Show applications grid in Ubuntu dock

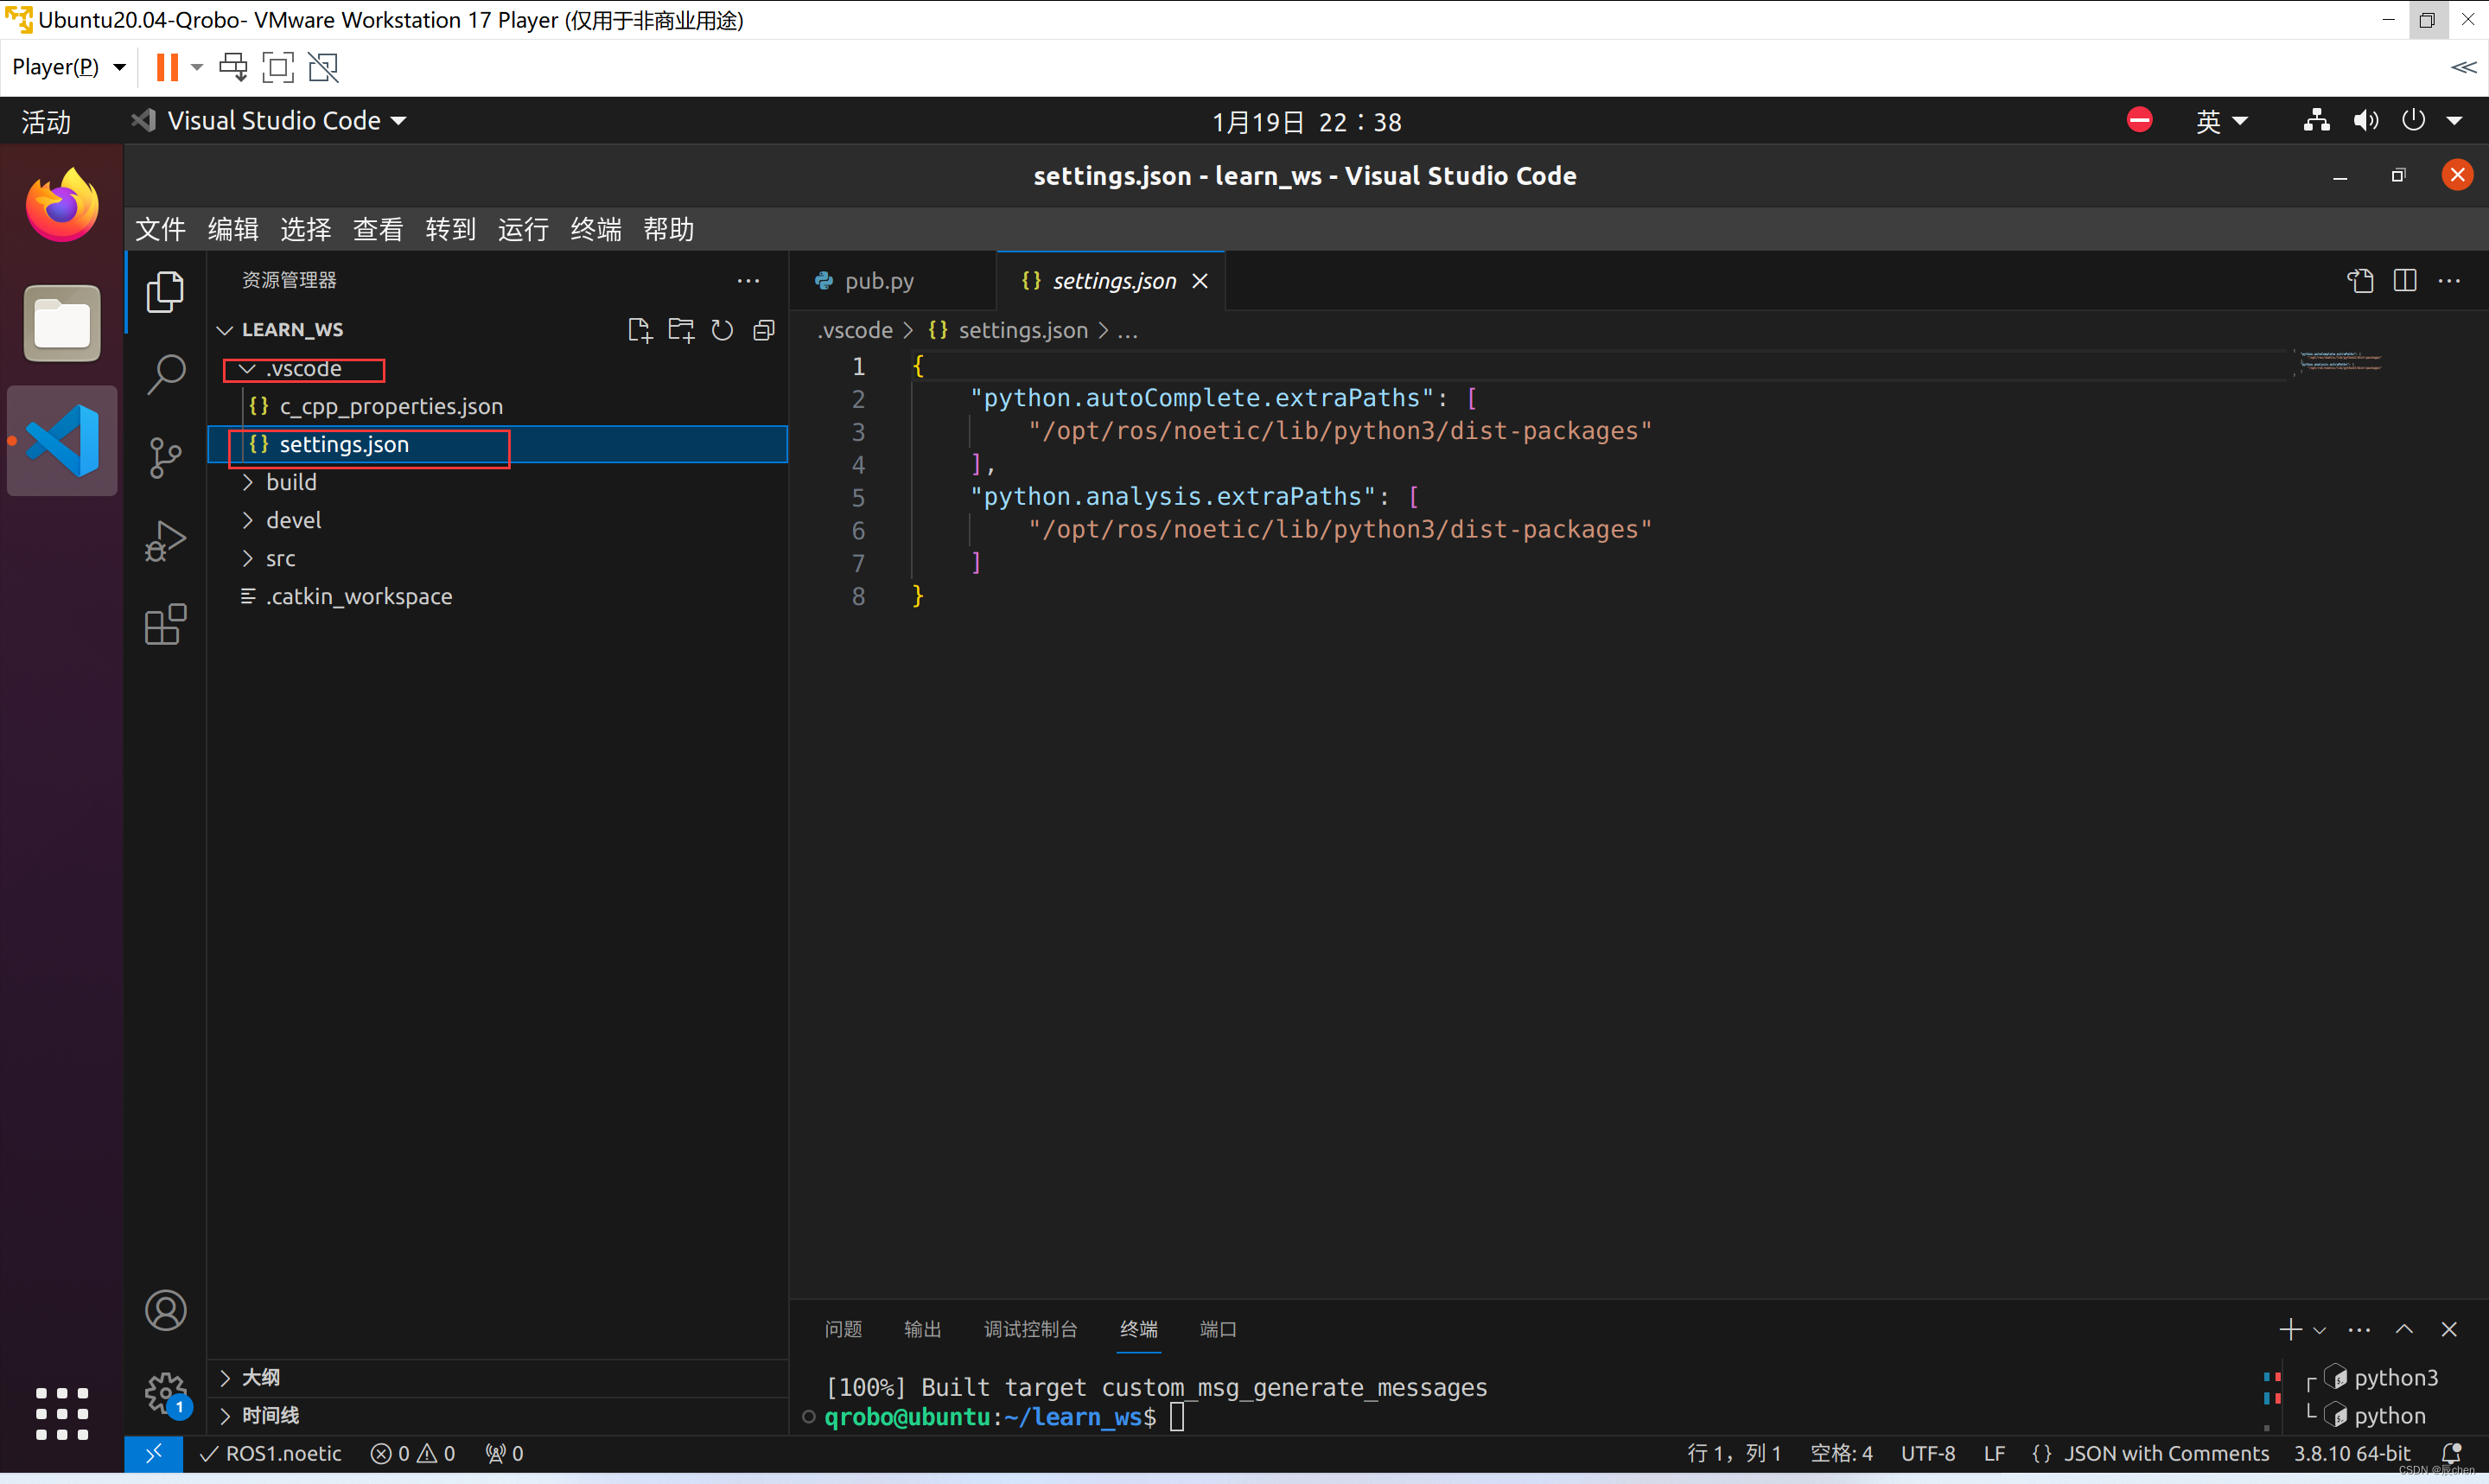tap(62, 1413)
